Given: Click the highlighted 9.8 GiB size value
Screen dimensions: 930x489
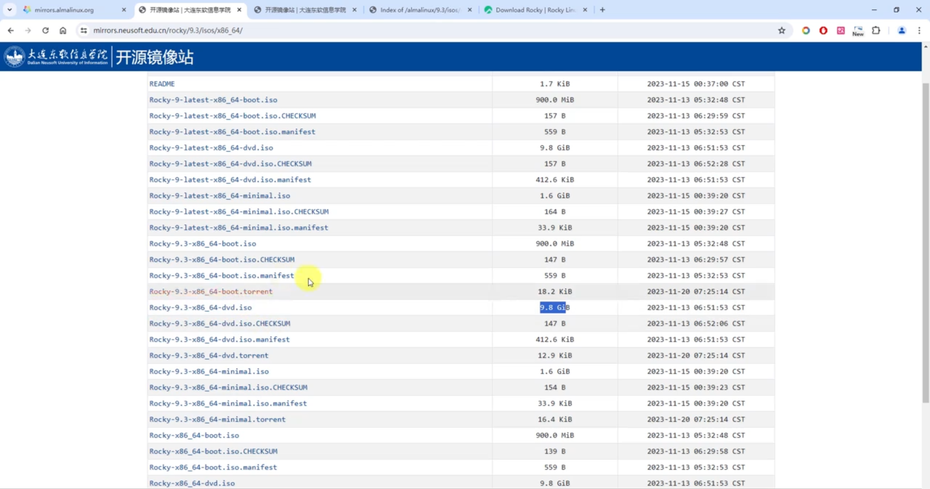Looking at the screenshot, I should [x=555, y=307].
